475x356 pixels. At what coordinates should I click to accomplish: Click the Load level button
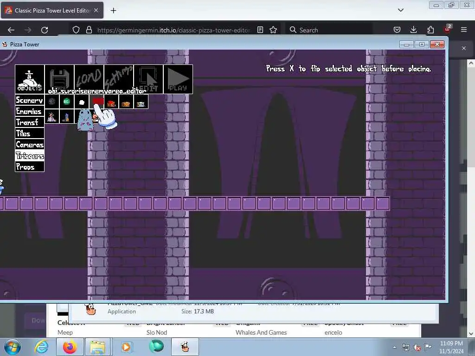click(x=89, y=79)
